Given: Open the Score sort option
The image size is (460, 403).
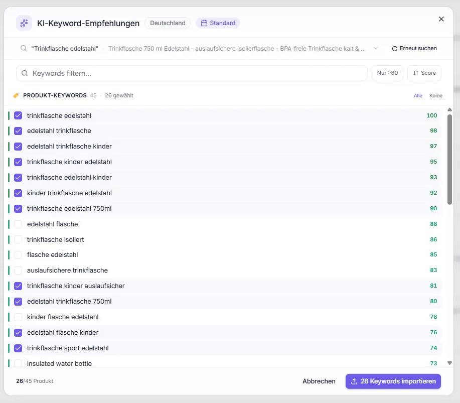Looking at the screenshot, I should 424,73.
